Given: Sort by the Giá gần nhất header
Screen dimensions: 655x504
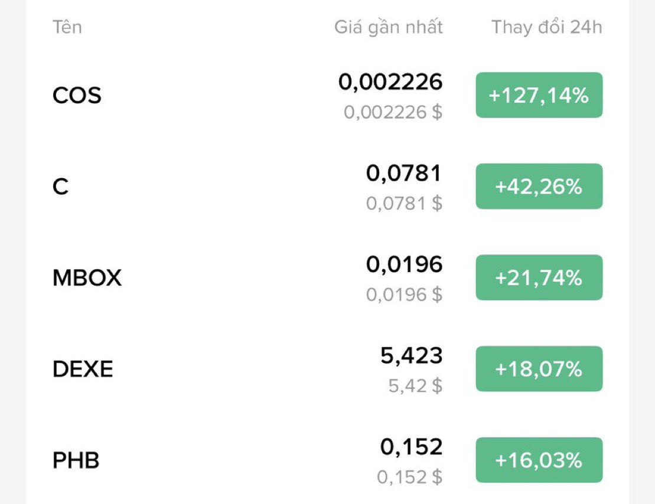Looking at the screenshot, I should point(388,27).
